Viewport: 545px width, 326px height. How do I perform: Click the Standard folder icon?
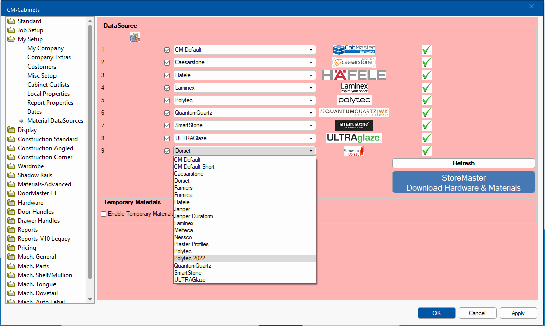[11, 21]
